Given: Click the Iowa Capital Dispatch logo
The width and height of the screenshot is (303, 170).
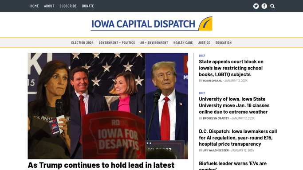Looking at the screenshot, I should coord(152,24).
